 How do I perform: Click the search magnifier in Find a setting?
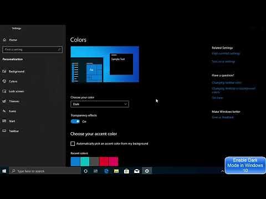(59, 50)
